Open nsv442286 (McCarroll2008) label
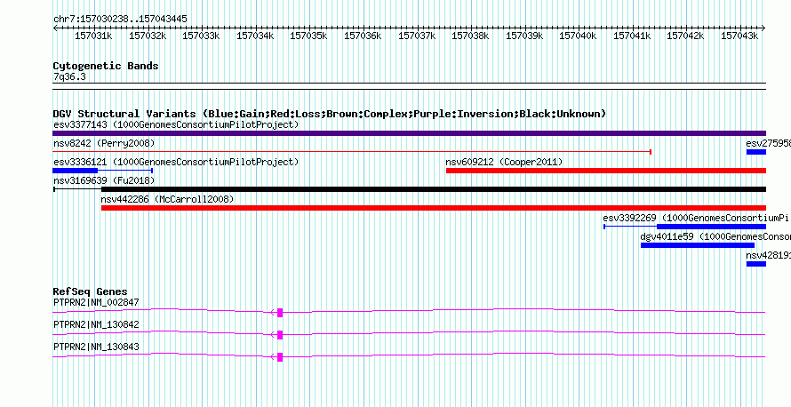Screen dimensions: 791x407 [x=167, y=199]
